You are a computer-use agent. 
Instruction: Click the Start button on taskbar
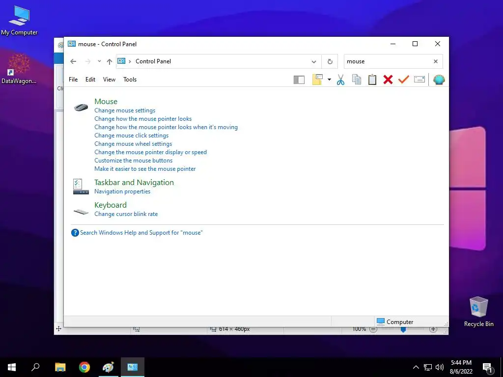click(x=12, y=367)
